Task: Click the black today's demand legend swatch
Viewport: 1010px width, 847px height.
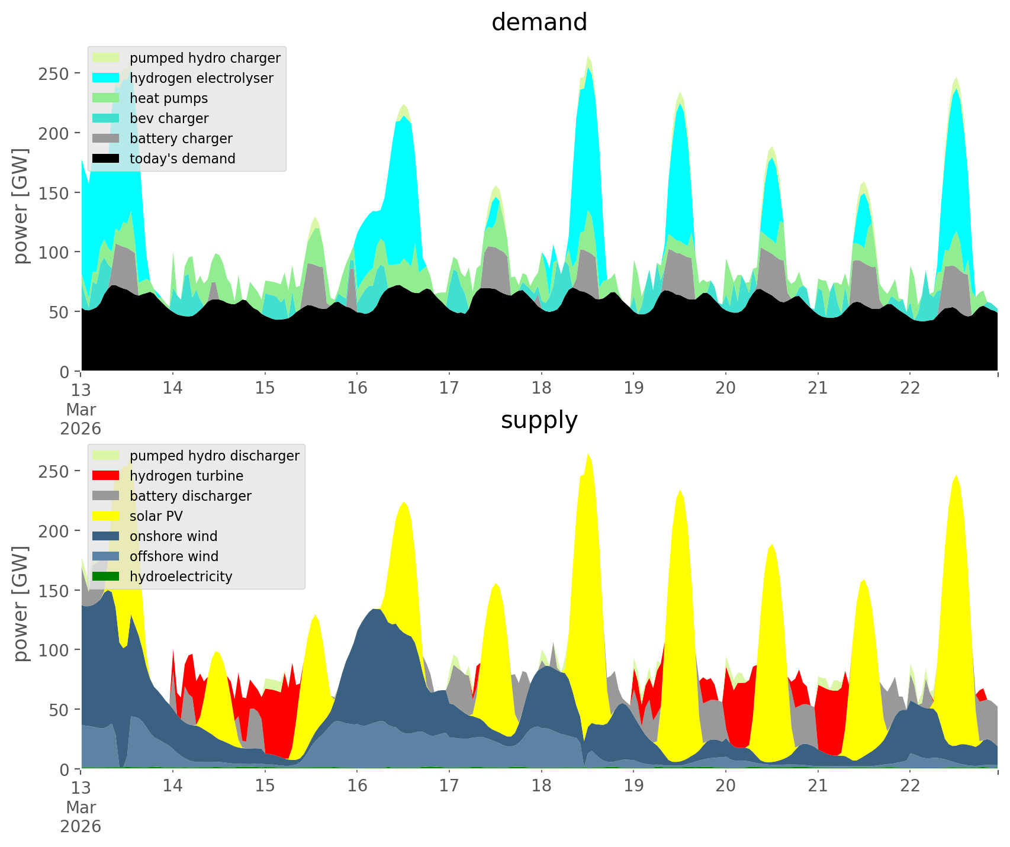Action: coord(107,159)
